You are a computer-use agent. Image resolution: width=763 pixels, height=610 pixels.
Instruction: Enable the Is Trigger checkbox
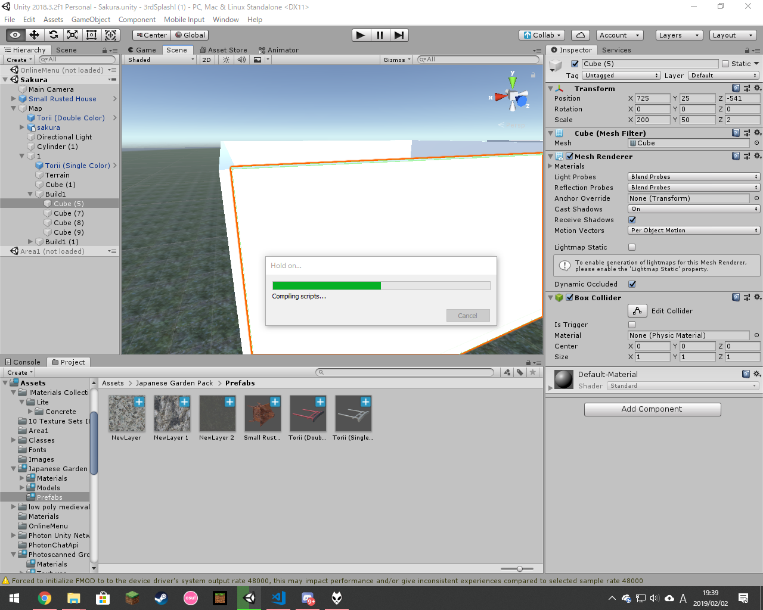point(632,325)
